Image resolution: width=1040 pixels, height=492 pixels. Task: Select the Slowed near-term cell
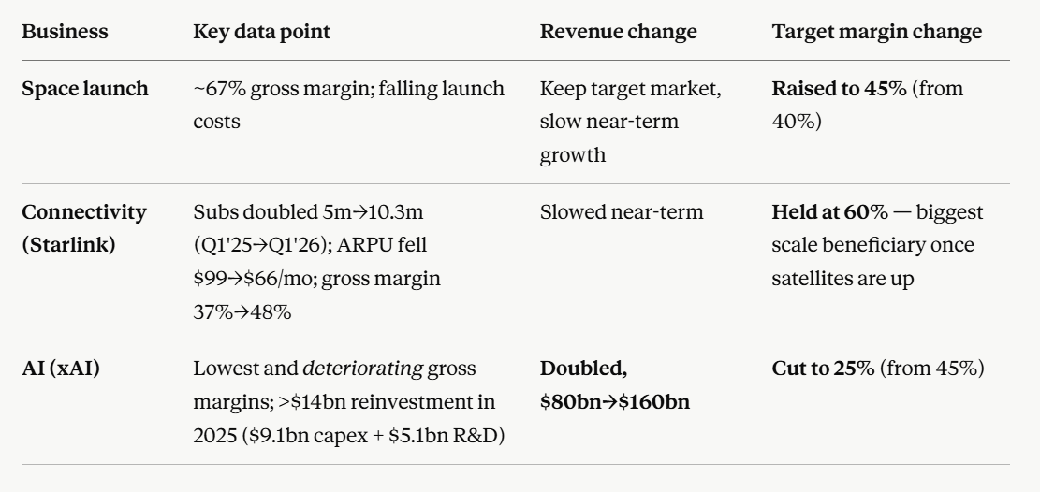pos(622,212)
